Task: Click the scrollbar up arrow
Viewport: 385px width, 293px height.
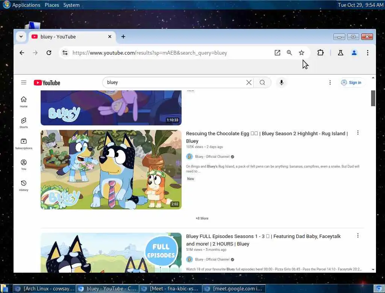Action: [373, 78]
